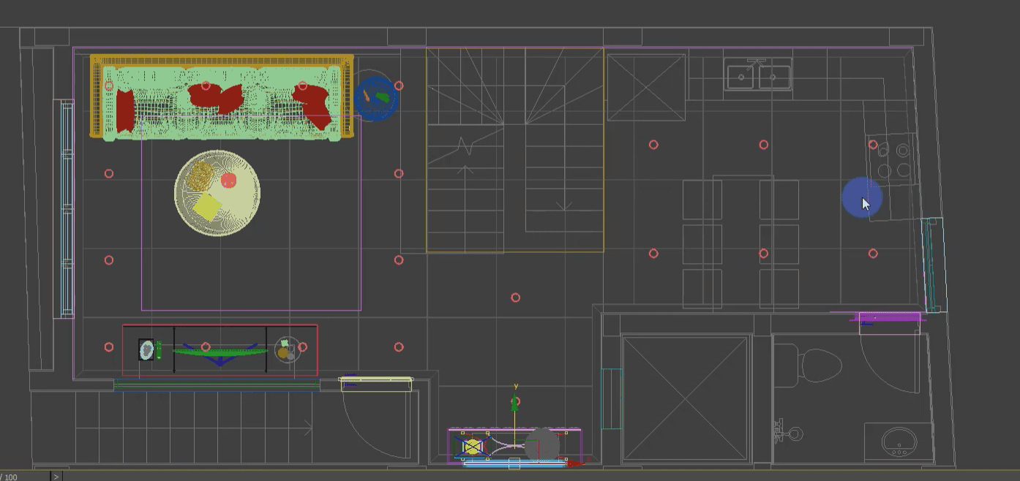This screenshot has width=1020, height=481.
Task: Select the red cushion at sofa's right end
Action: [x=314, y=105]
